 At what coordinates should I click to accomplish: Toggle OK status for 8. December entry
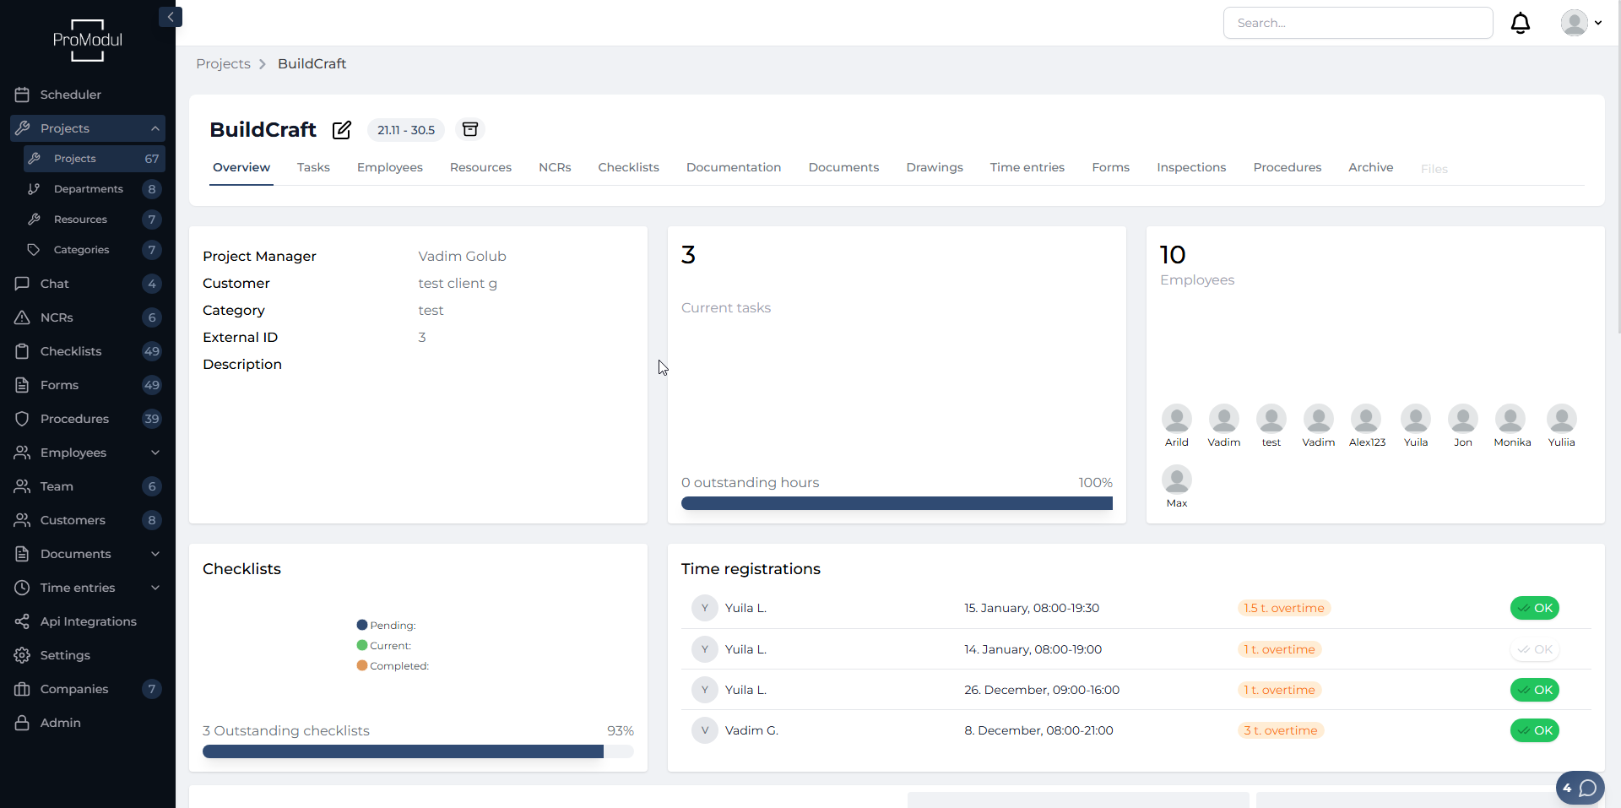pos(1534,730)
